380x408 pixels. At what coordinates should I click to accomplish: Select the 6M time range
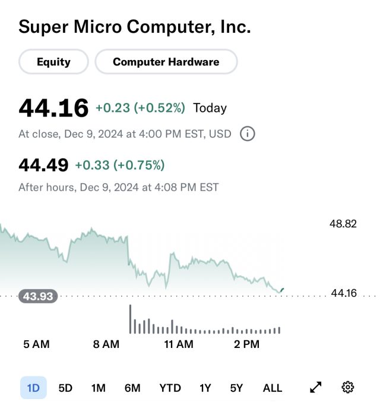(132, 388)
